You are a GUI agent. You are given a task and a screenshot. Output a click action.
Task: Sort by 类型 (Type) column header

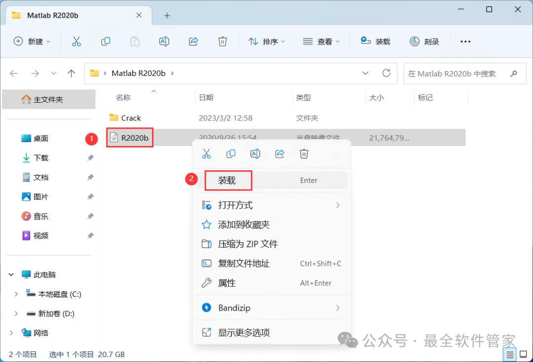(303, 98)
